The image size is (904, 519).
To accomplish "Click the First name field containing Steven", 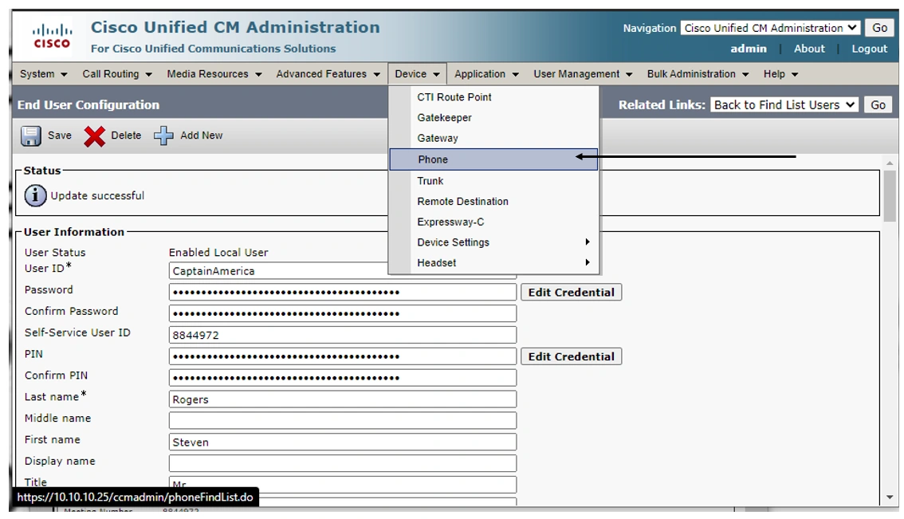I will 343,442.
